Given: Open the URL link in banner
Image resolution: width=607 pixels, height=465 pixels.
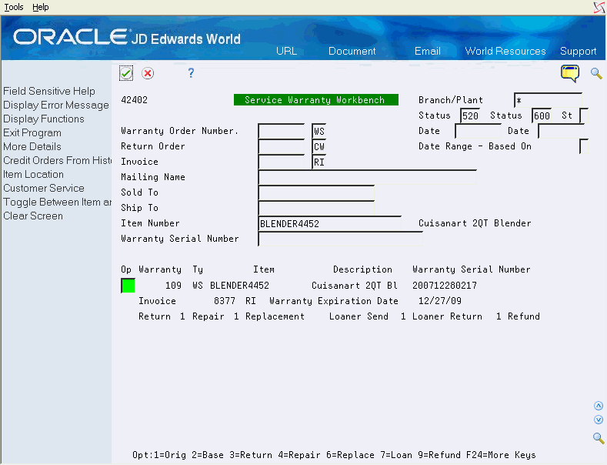Looking at the screenshot, I should tap(286, 51).
